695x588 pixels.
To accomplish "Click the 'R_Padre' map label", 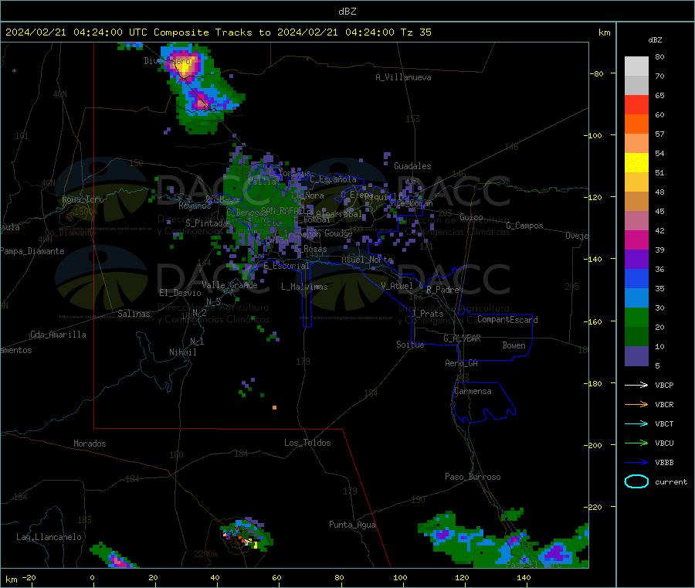I will [442, 290].
